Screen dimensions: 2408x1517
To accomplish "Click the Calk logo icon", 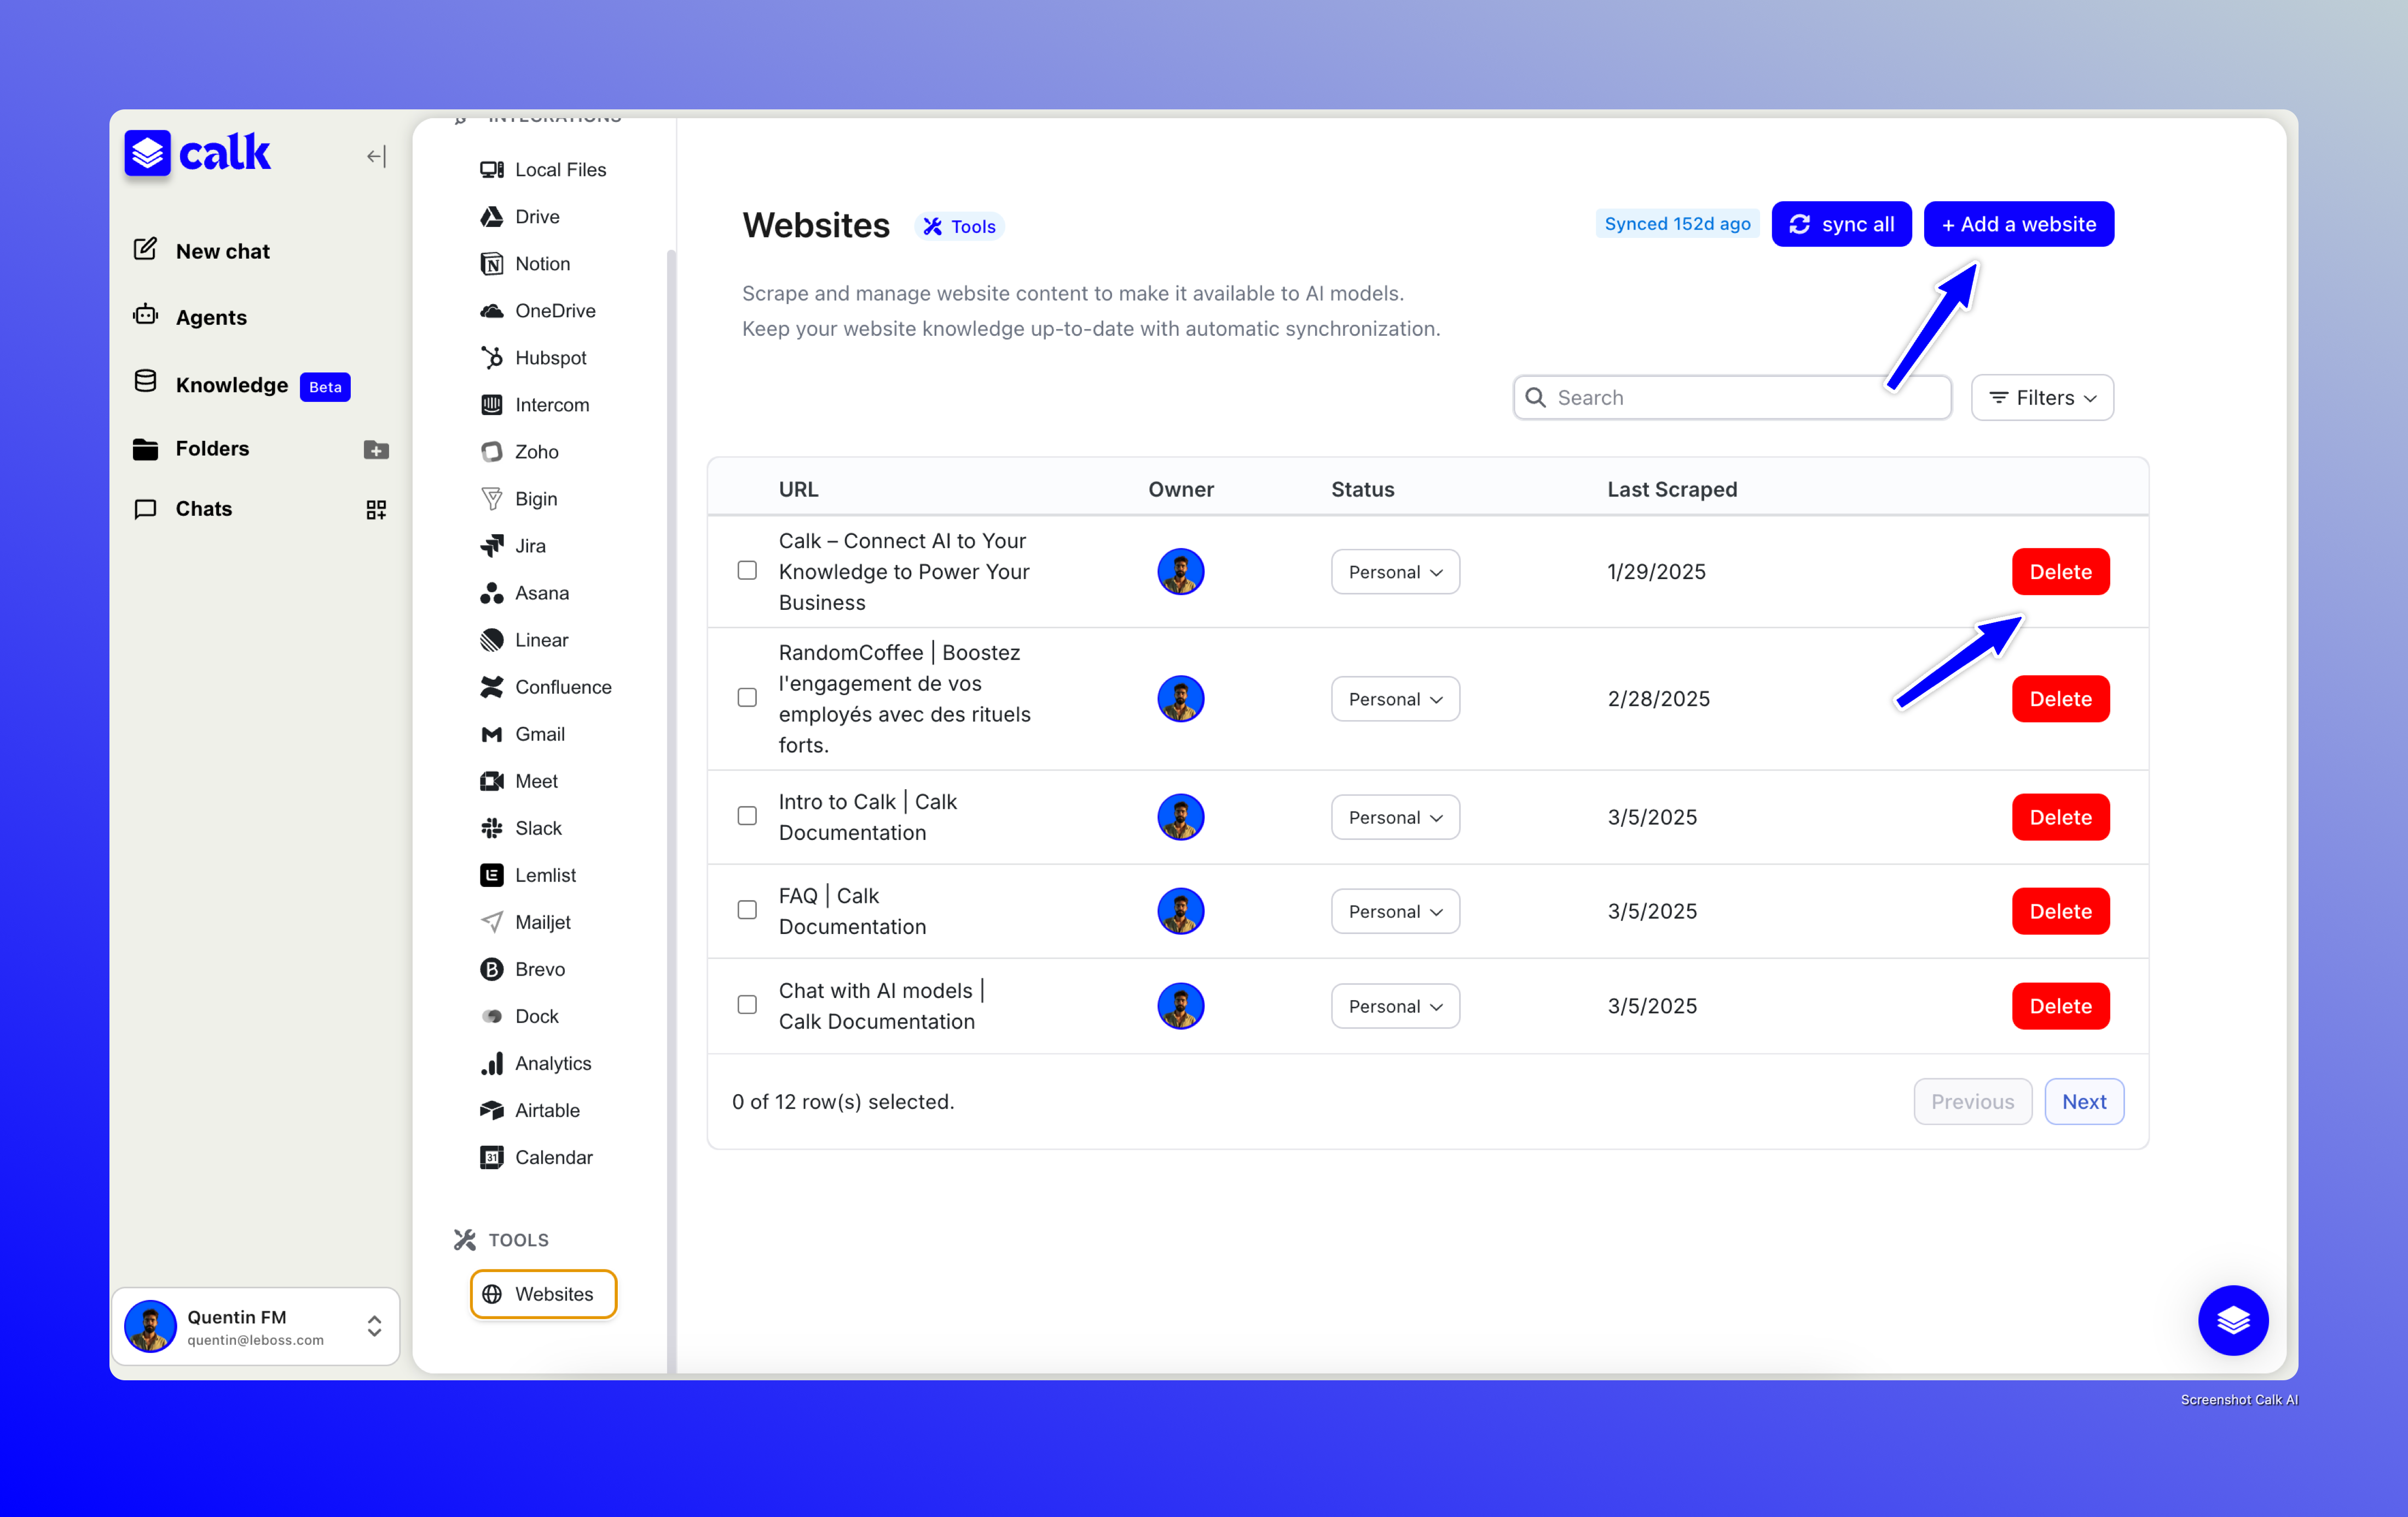I will pyautogui.click(x=147, y=153).
